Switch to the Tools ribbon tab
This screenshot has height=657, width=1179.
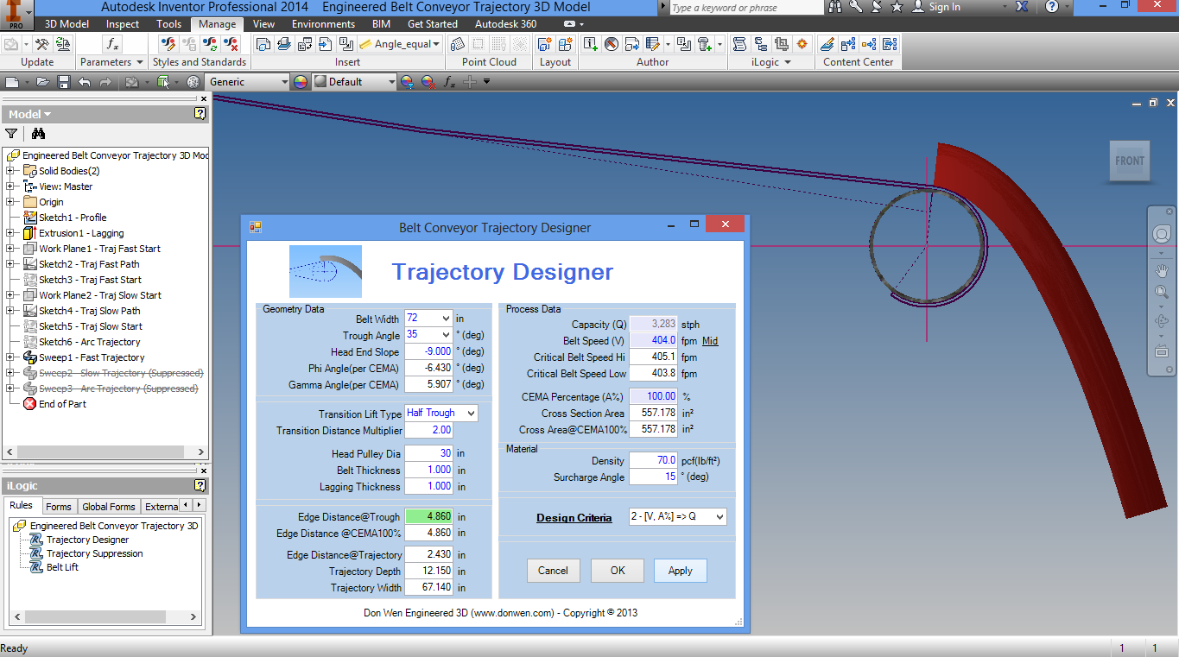tap(169, 24)
